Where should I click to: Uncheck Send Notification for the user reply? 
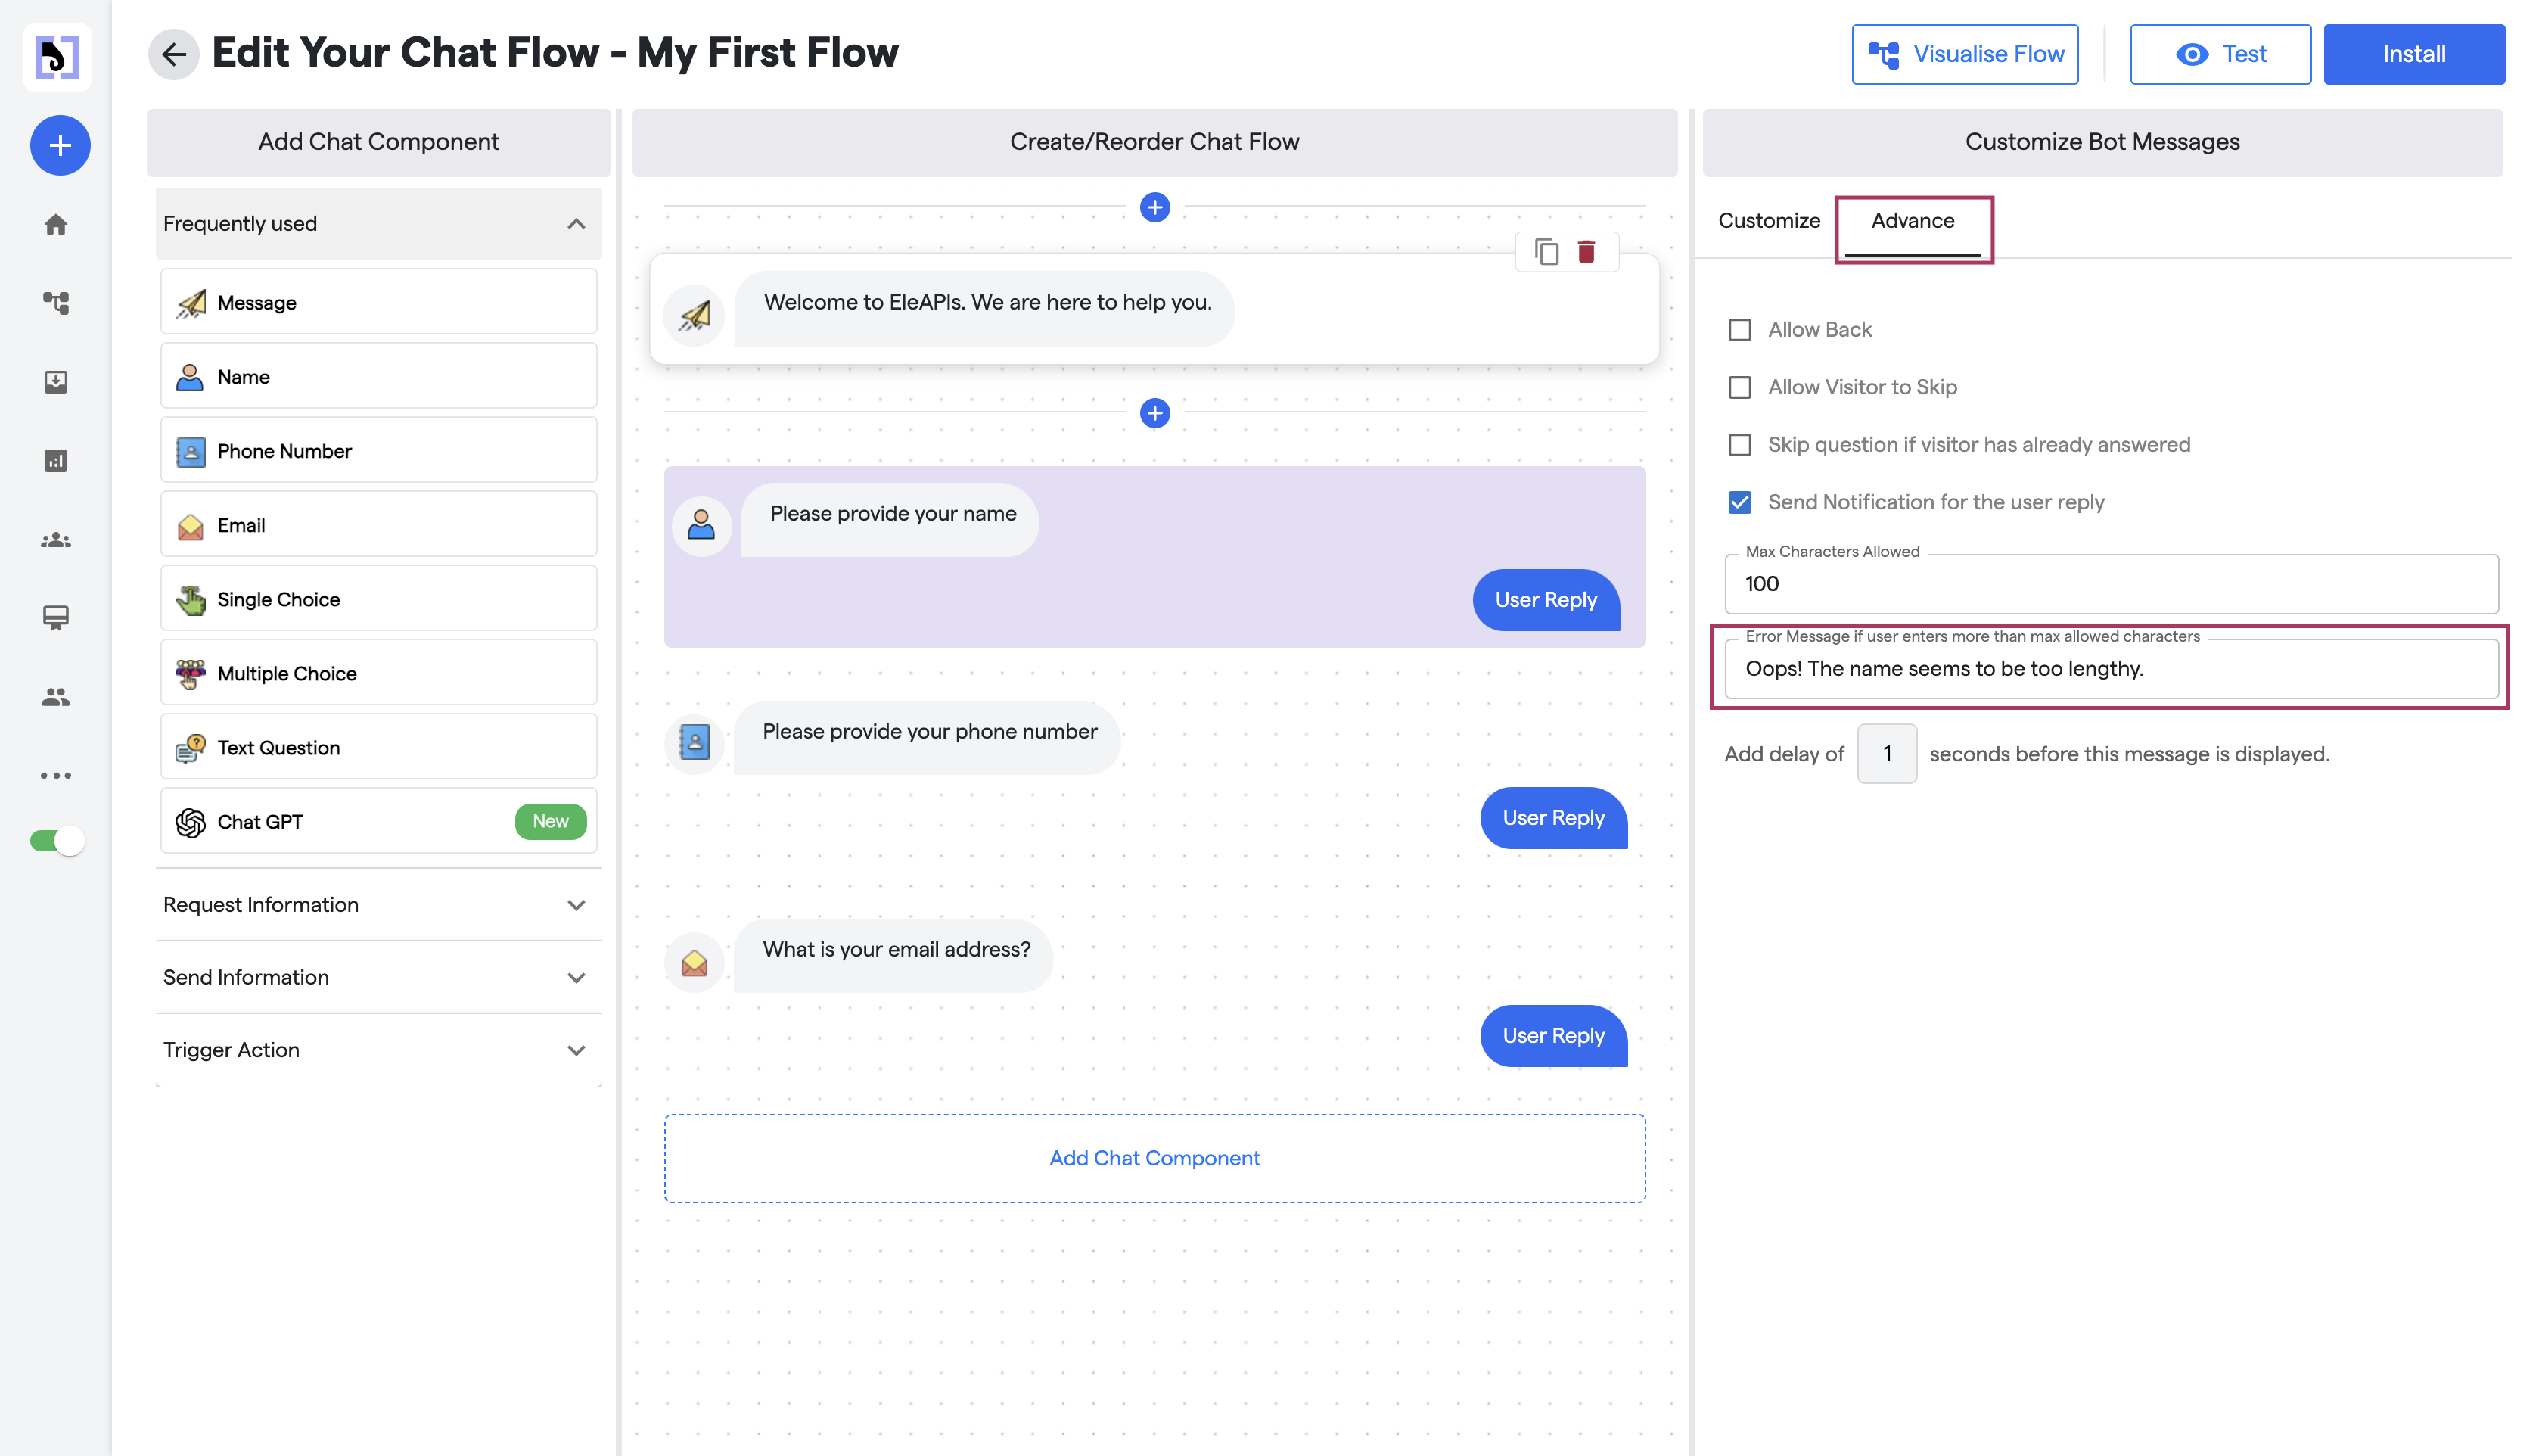[x=1739, y=502]
